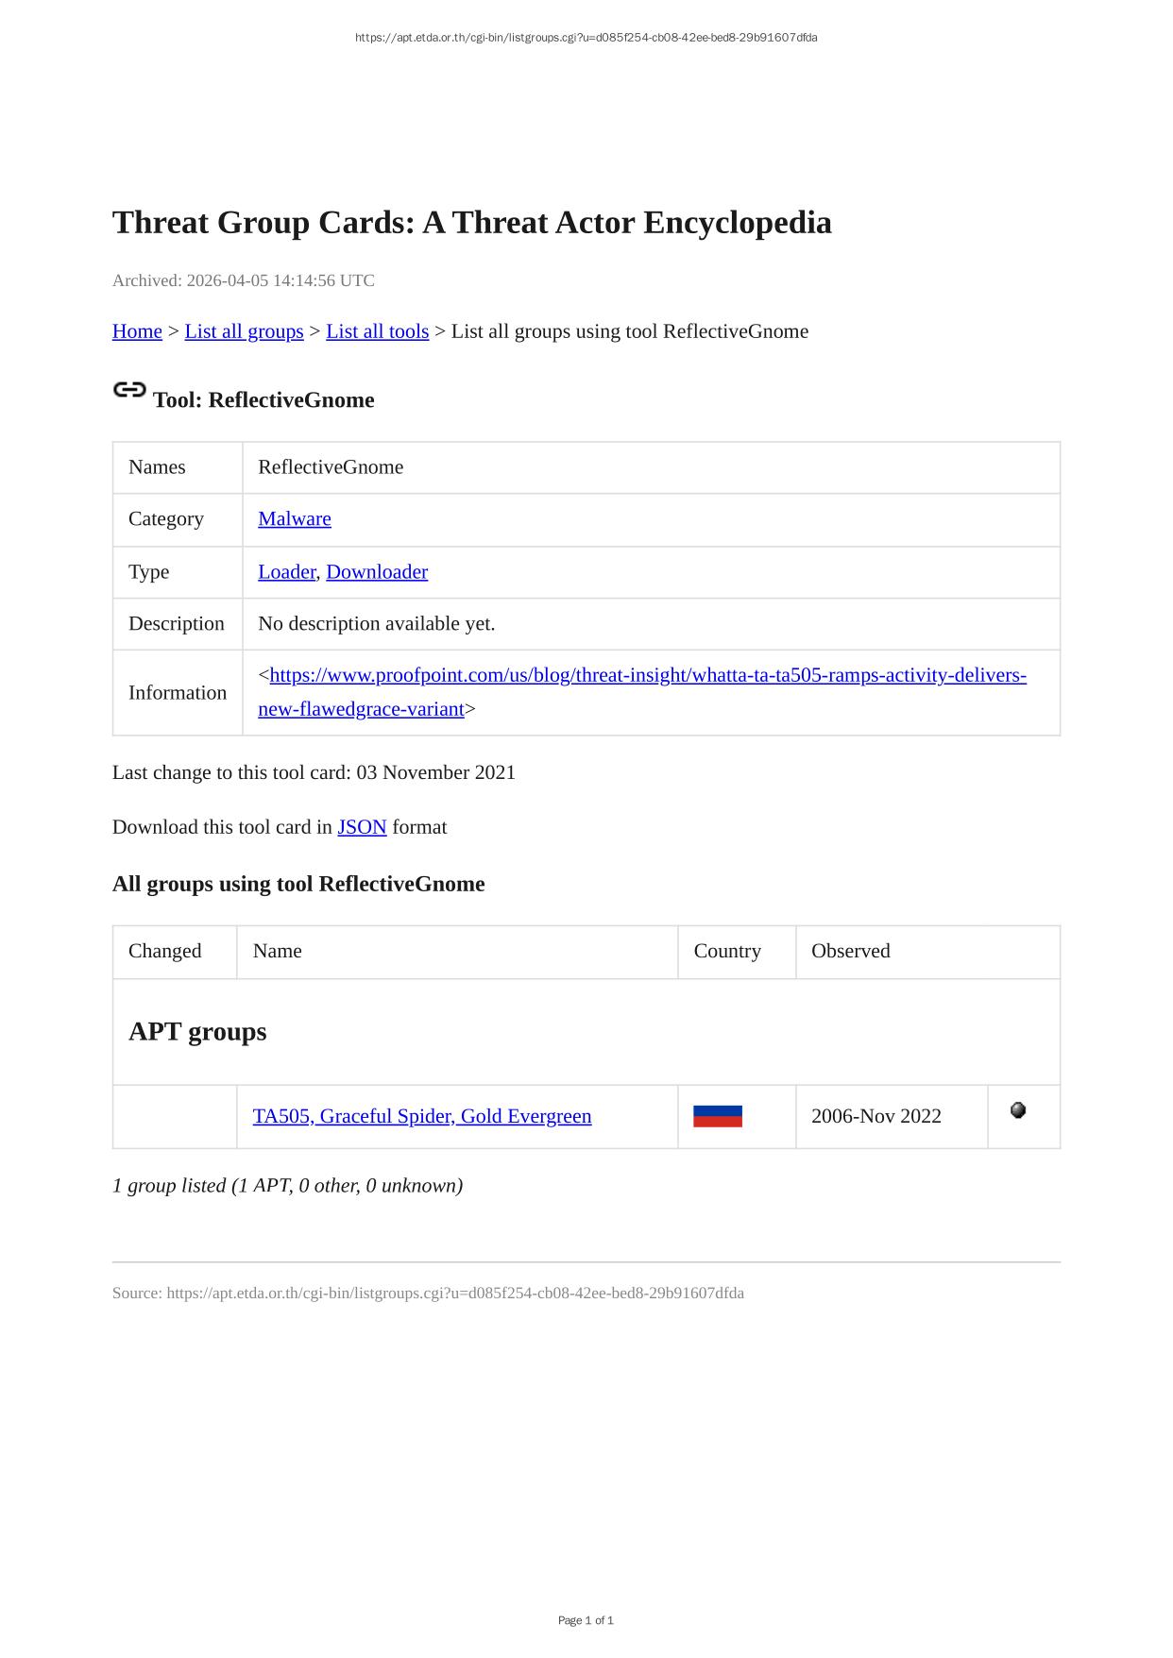
Task: Download tool card via JSON link
Action: pos(362,827)
